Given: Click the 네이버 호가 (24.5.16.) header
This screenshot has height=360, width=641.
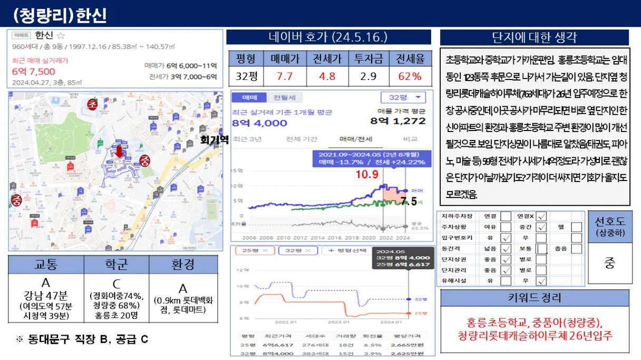Looking at the screenshot, I should click(x=329, y=38).
